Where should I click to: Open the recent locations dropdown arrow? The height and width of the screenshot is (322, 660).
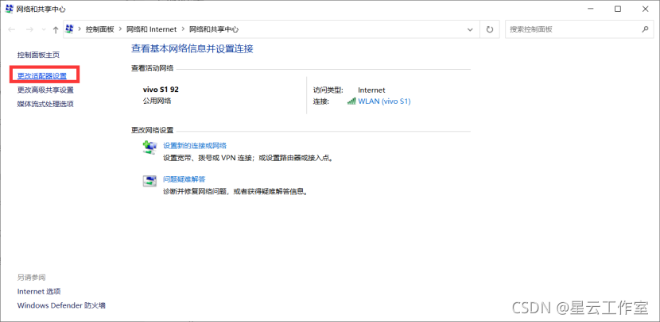pyautogui.click(x=44, y=29)
